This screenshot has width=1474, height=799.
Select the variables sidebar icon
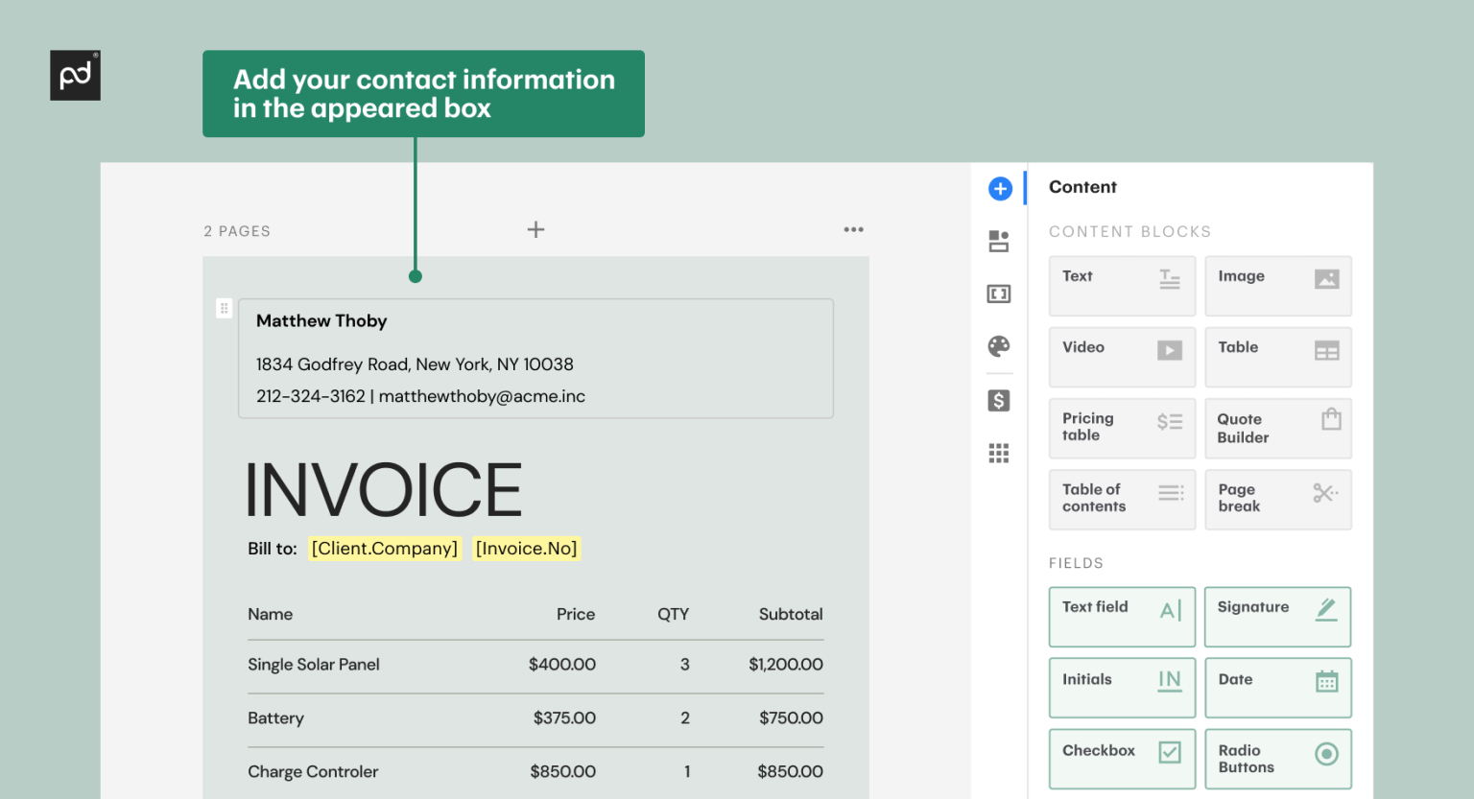tap(999, 294)
